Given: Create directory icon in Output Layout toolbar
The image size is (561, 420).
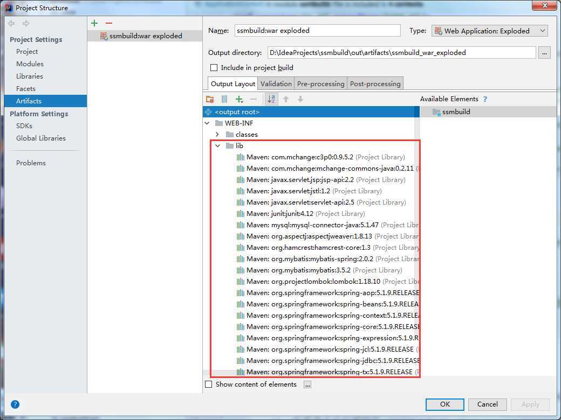Looking at the screenshot, I should click(x=210, y=99).
